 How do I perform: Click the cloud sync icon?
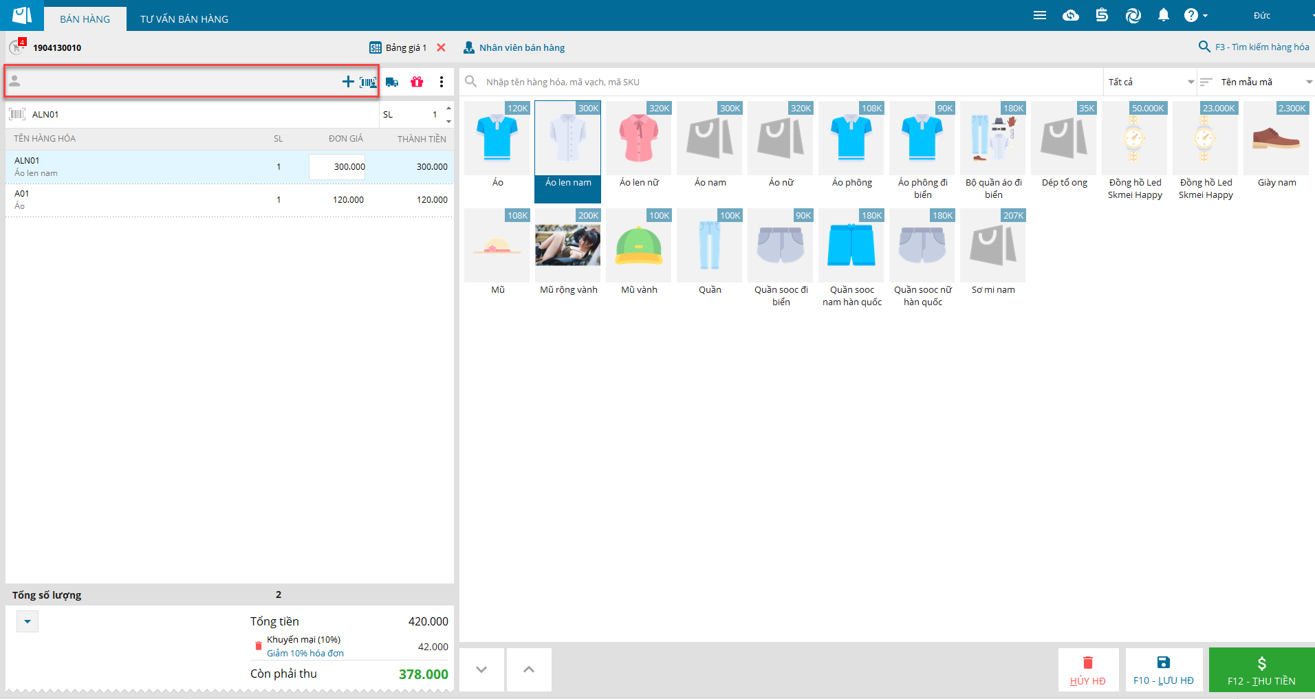(1071, 15)
